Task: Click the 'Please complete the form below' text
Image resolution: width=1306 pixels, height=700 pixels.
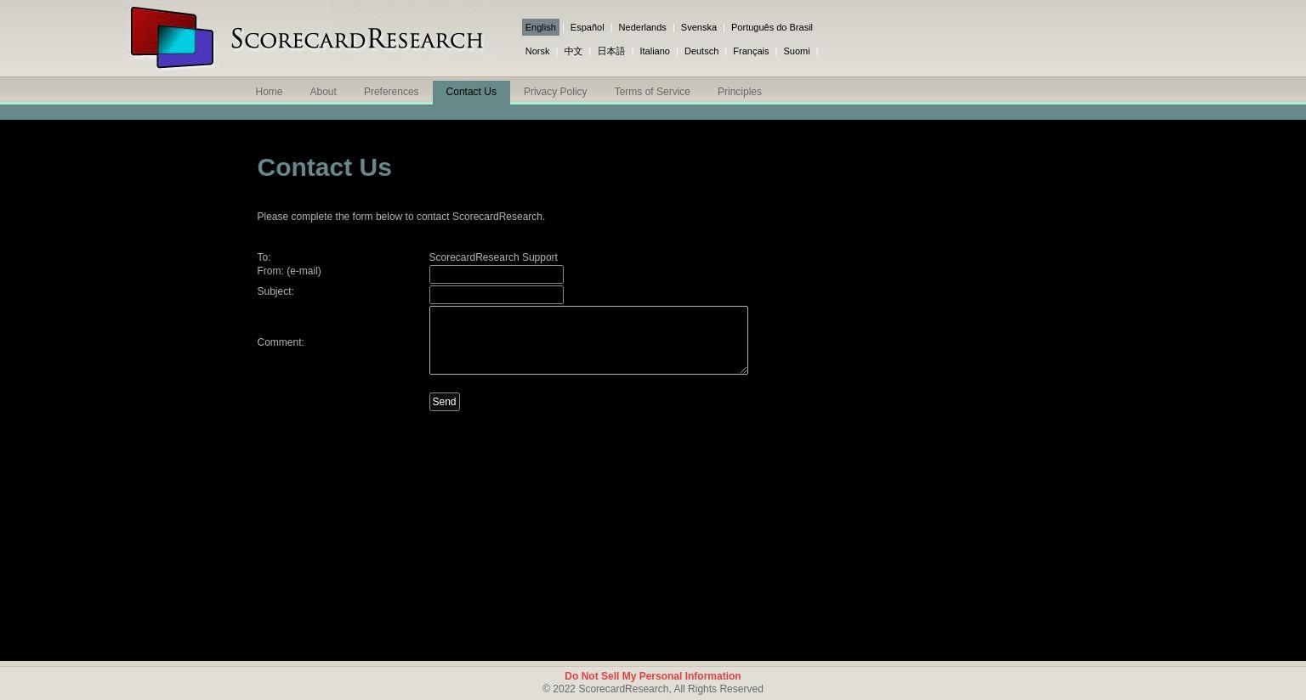Action: click(x=400, y=217)
